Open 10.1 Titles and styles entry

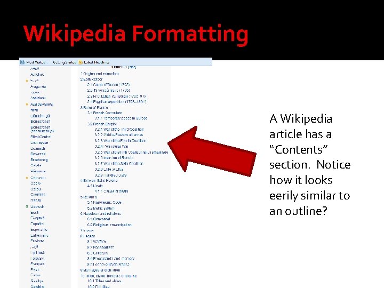click(x=105, y=281)
